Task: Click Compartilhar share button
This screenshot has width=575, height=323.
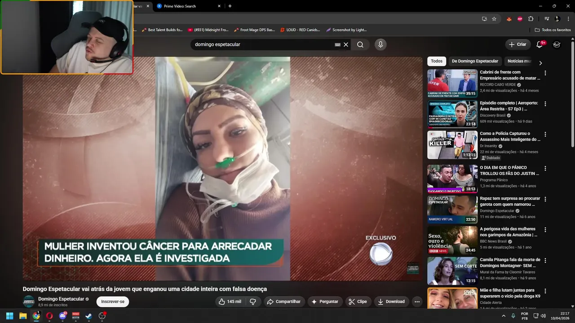Action: pos(284,301)
